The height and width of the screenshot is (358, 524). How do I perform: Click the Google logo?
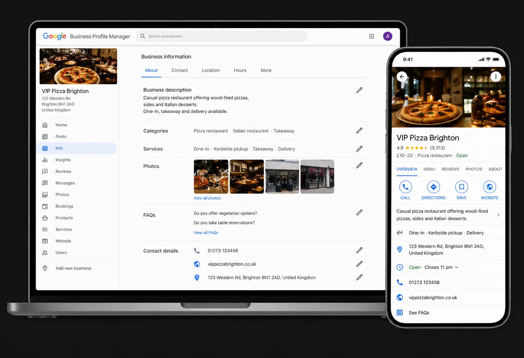(55, 36)
